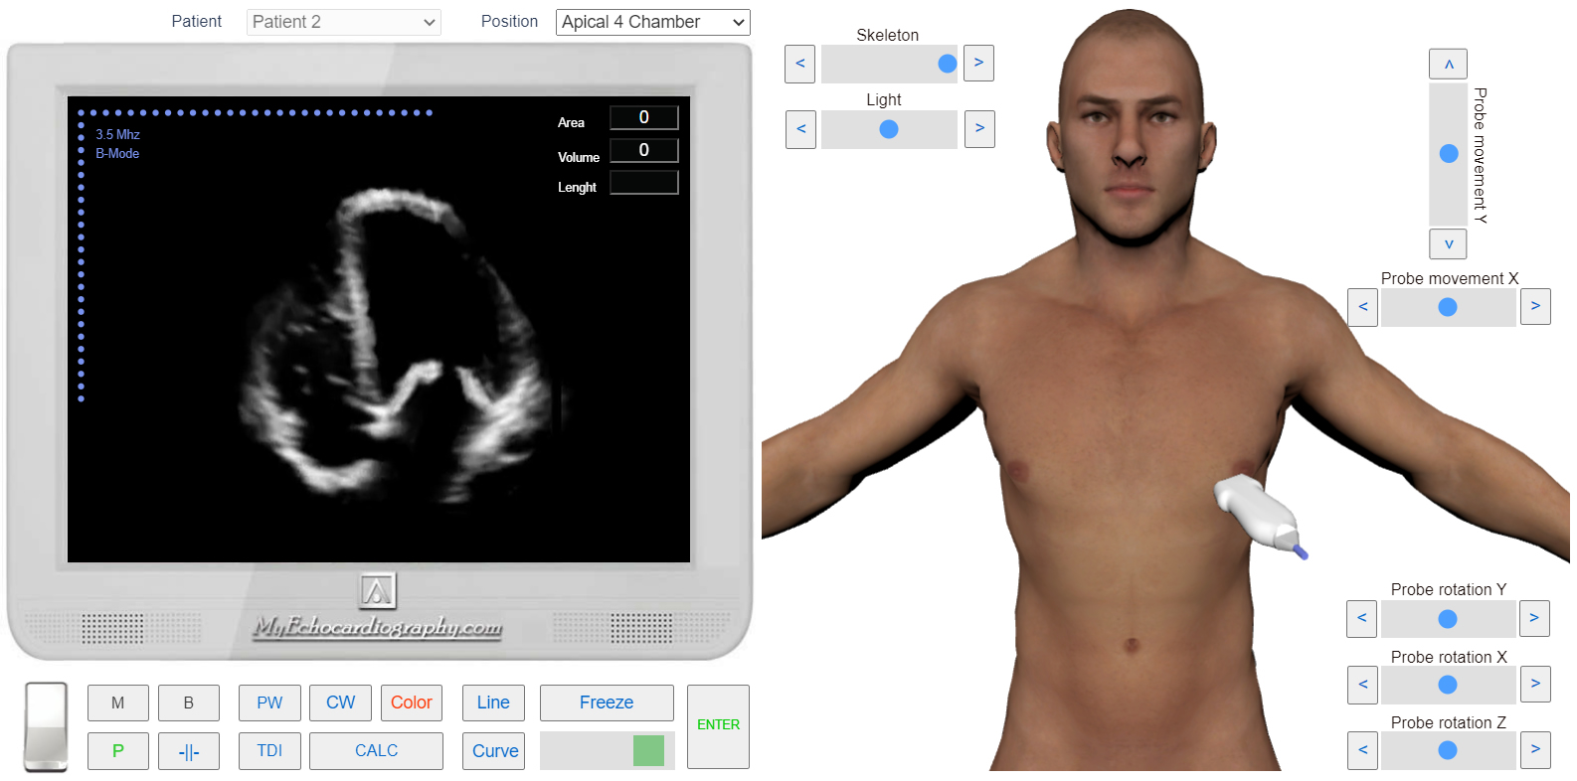Move probe right with Probe movement X arrow
The image size is (1577, 781).
tap(1535, 307)
